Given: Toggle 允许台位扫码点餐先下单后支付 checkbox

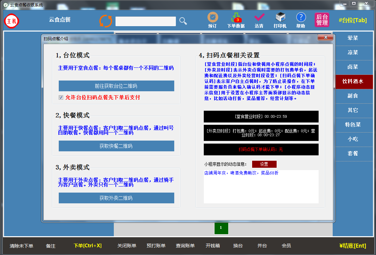Looking at the screenshot, I should 61,98.
